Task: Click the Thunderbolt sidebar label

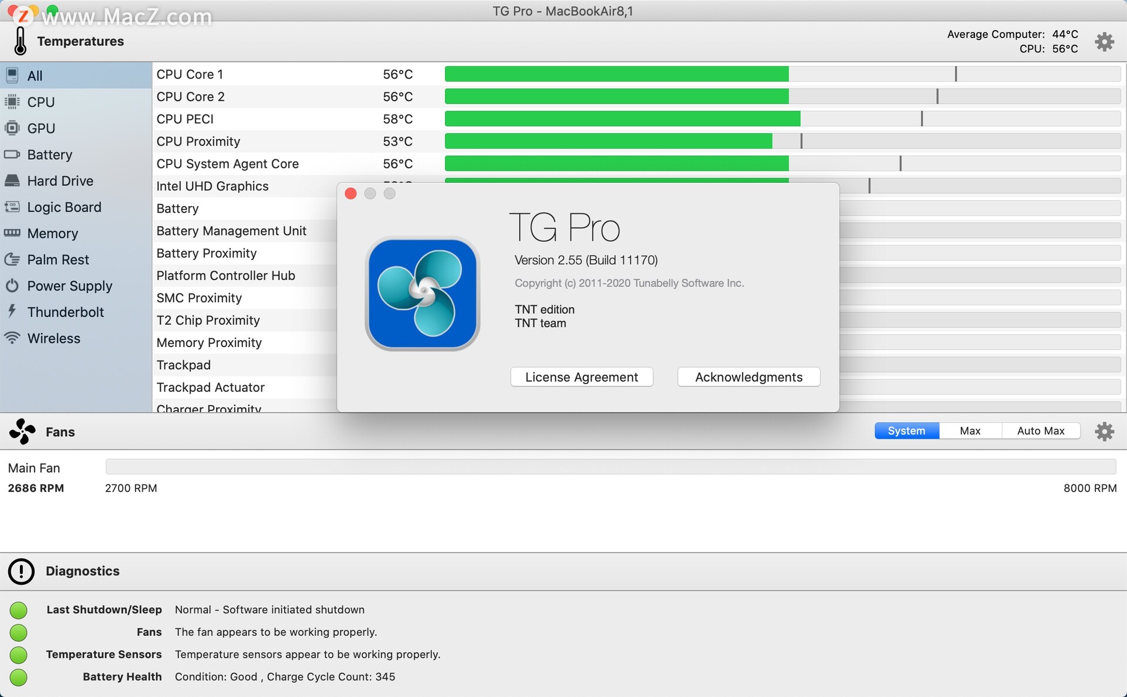Action: (65, 312)
